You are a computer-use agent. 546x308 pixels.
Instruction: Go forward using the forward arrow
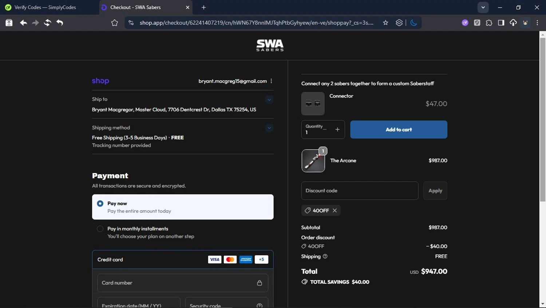(x=35, y=23)
